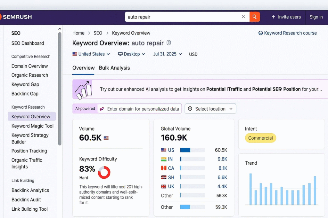Screen dimensions: 328x218
Task: Go to SEO breadcrumb
Action: (98, 33)
